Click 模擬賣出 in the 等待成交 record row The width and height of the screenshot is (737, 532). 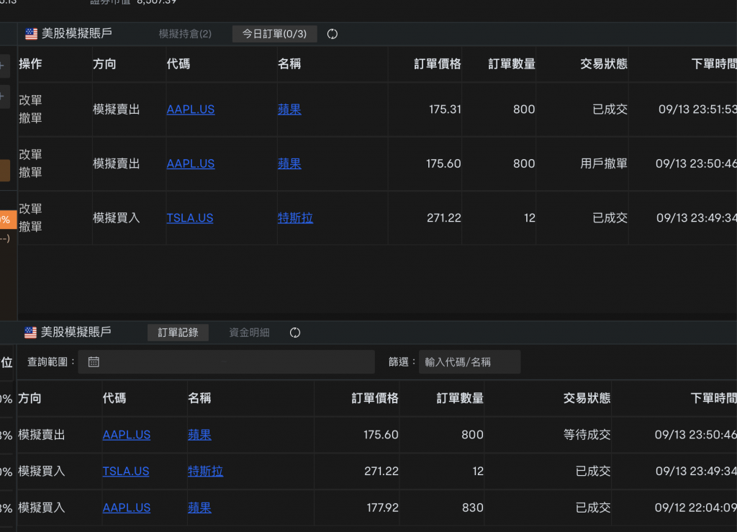41,435
